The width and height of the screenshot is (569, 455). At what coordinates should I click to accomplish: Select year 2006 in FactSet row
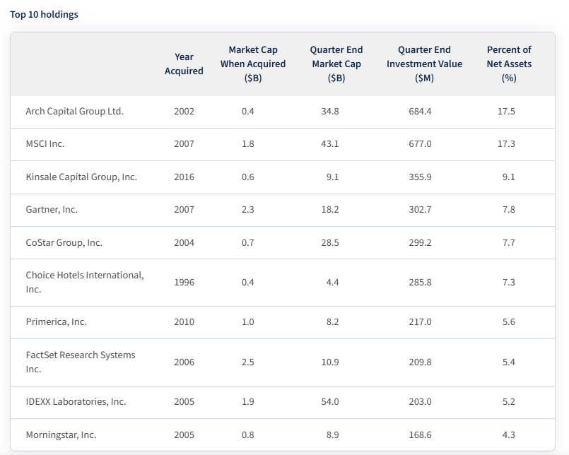[x=184, y=362]
